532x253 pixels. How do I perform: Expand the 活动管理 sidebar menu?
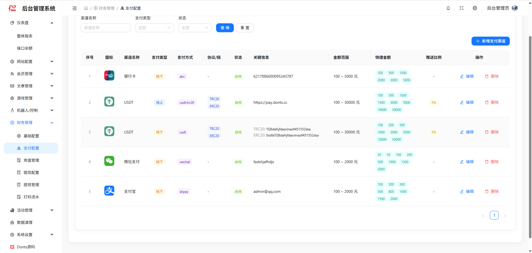[x=31, y=210]
